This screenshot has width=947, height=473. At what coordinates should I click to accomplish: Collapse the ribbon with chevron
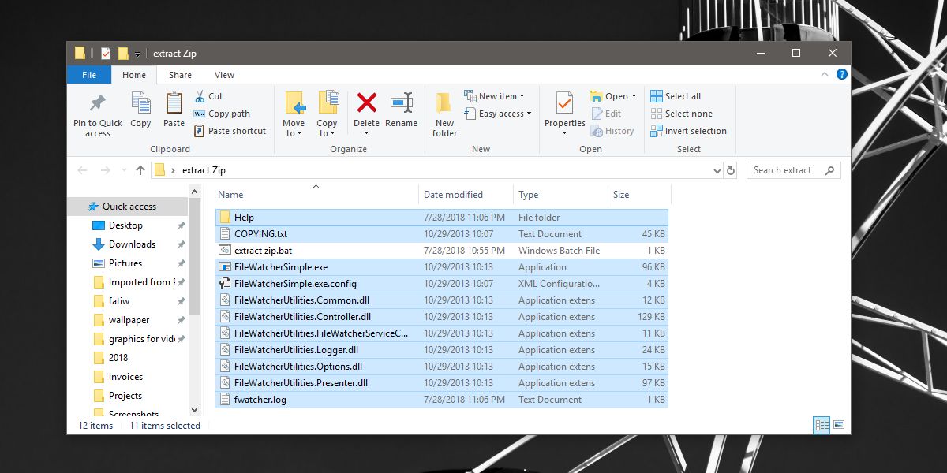click(x=825, y=75)
